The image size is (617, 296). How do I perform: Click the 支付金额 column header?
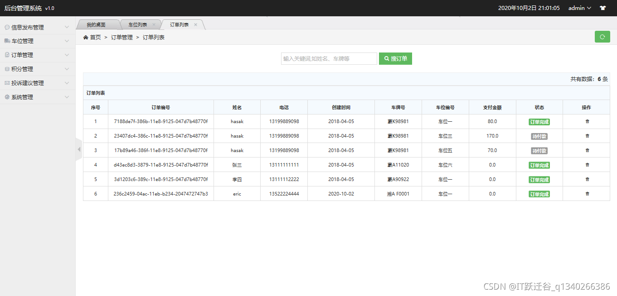(x=492, y=107)
